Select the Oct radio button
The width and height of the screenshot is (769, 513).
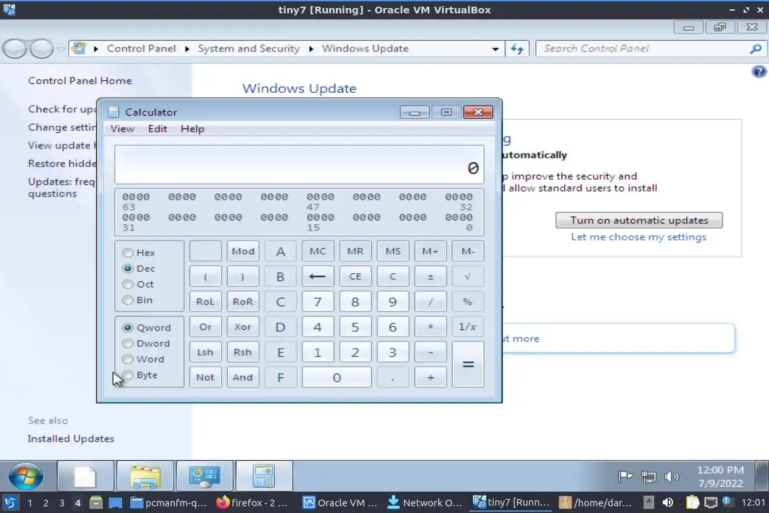point(128,285)
